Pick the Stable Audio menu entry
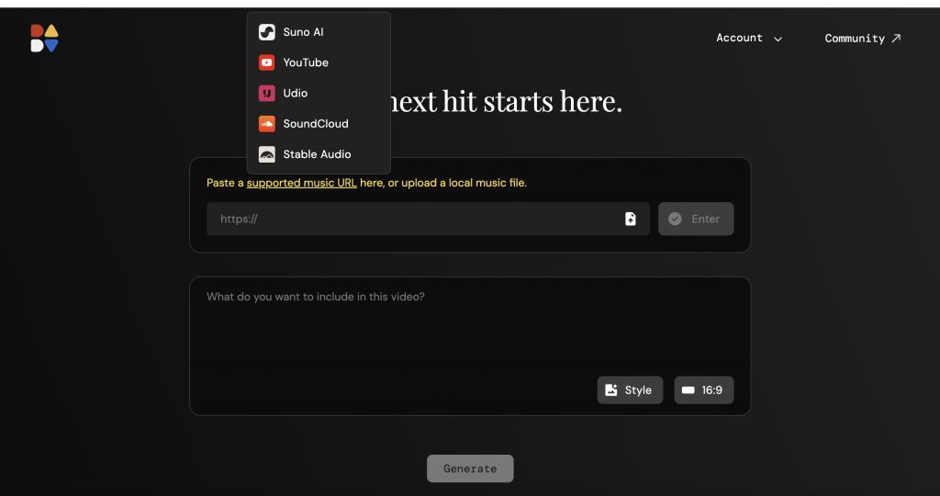This screenshot has width=940, height=496. [319, 154]
